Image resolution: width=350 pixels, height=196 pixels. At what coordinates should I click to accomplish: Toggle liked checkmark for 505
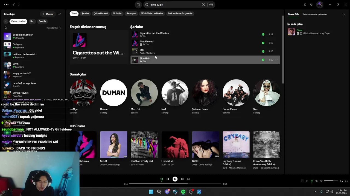coord(263,51)
